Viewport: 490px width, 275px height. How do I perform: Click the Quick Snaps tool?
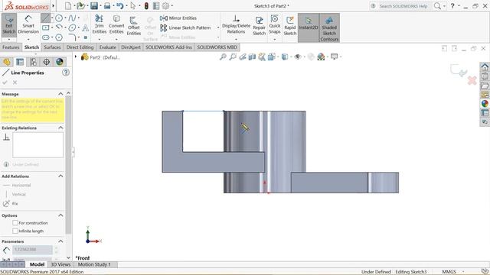tap(274, 24)
